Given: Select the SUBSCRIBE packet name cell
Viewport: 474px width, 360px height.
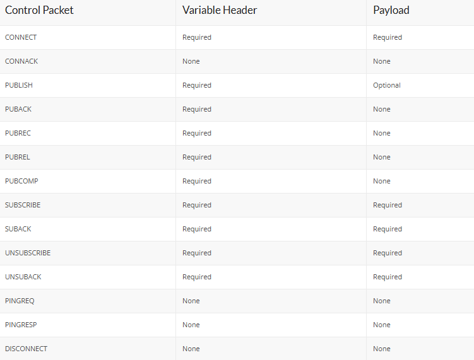Looking at the screenshot, I should tap(23, 205).
